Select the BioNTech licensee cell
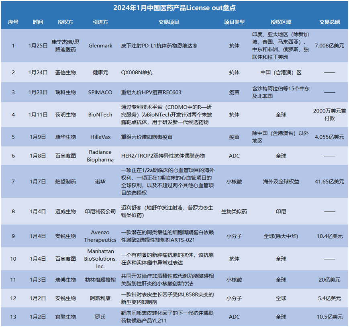This screenshot has height=327, width=349. tap(100, 115)
